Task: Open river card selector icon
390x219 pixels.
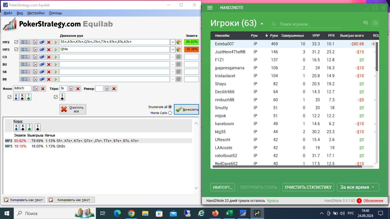Action: coord(107,88)
